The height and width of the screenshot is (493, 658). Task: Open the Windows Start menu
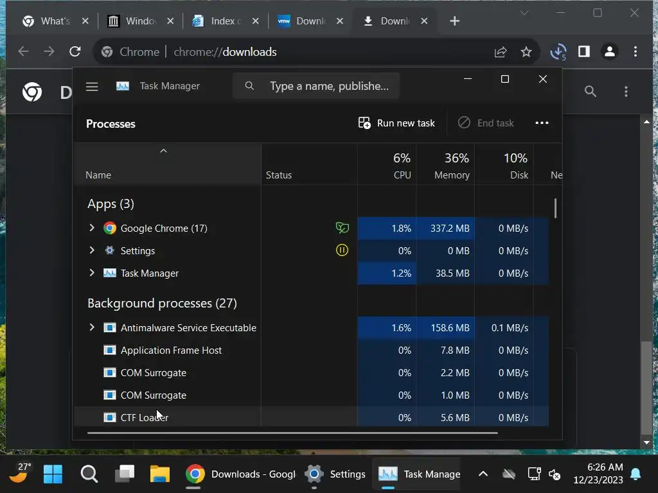53,474
